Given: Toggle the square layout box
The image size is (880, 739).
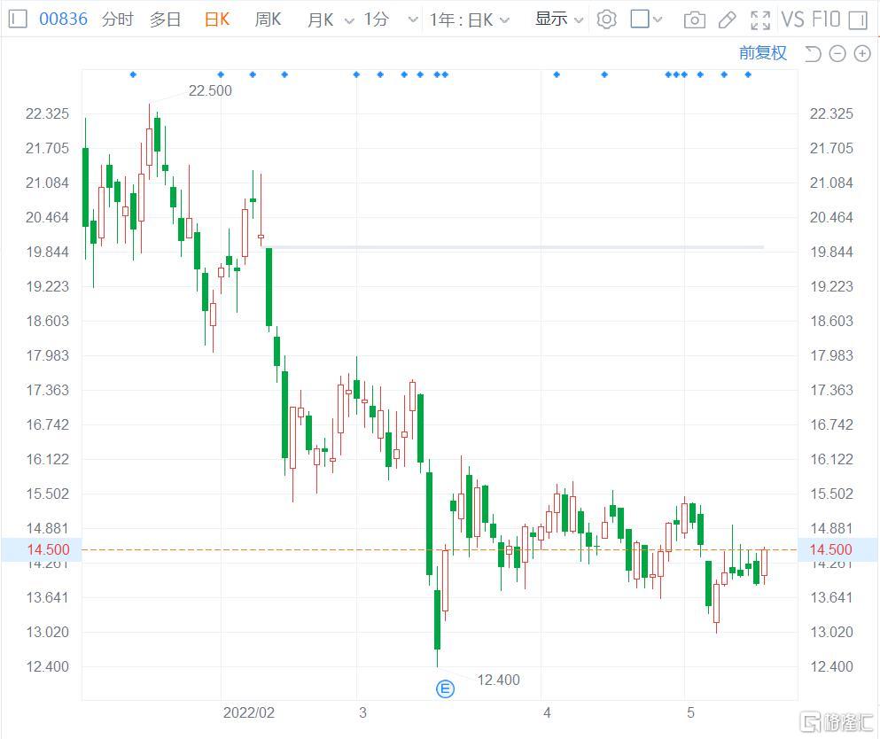Looking at the screenshot, I should pos(640,19).
